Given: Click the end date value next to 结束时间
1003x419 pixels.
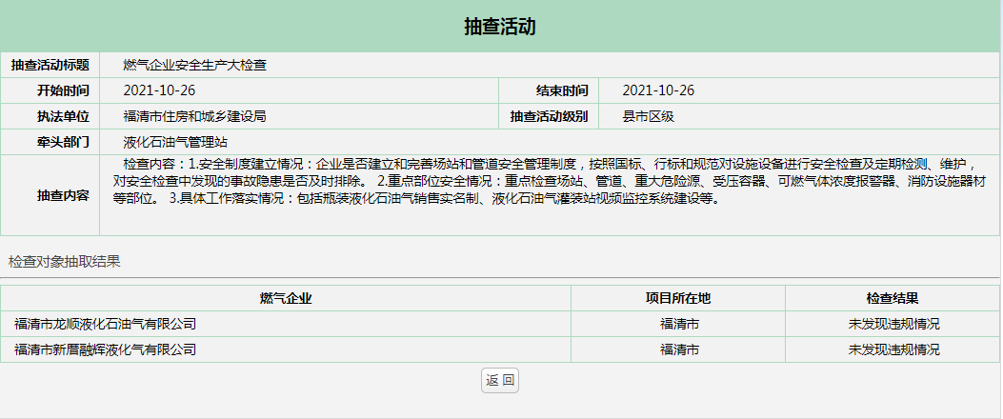Looking at the screenshot, I should tap(658, 90).
